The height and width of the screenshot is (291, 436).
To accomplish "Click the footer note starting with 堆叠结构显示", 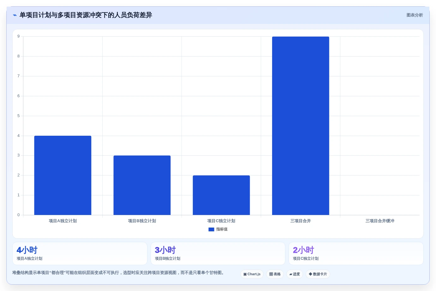I will click(x=118, y=273).
